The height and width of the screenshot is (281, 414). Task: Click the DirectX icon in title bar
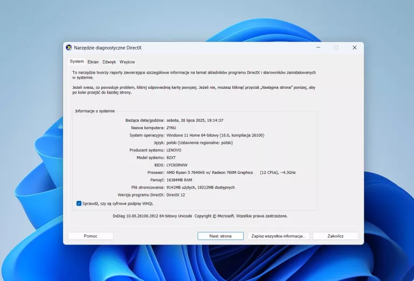68,48
